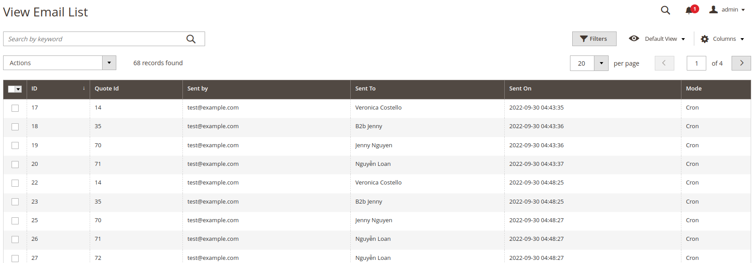Click sender email in row ID 23

click(213, 202)
